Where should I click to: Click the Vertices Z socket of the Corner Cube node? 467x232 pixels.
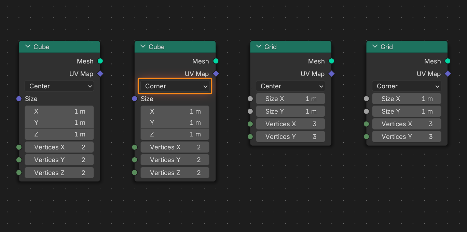135,173
